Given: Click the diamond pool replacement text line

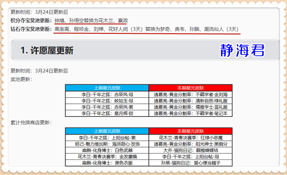Looking at the screenshot, I should 146,29.
